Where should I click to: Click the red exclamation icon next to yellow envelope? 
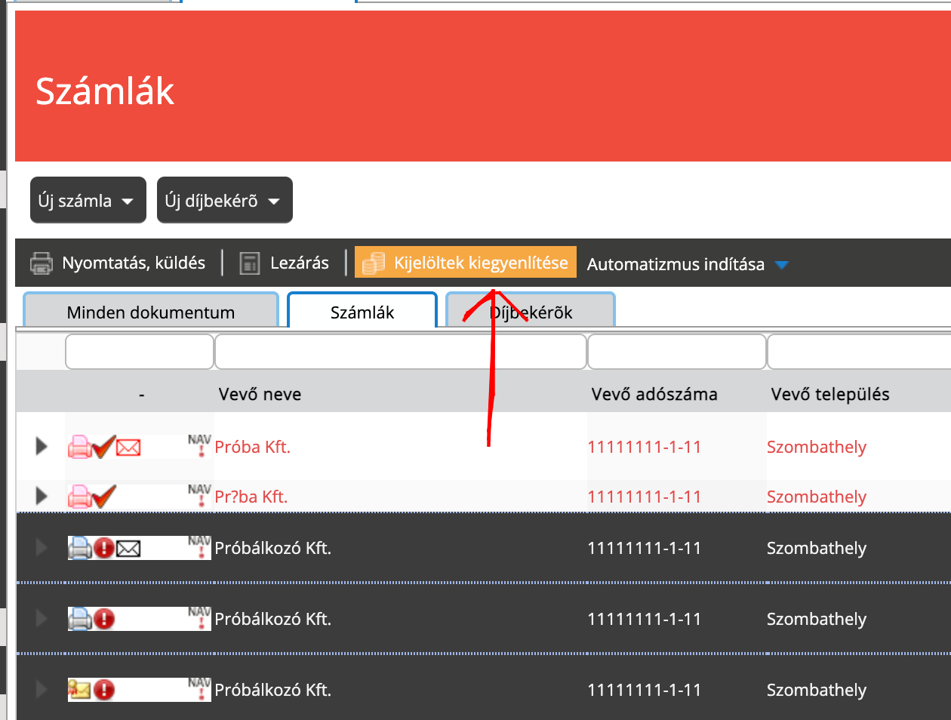click(104, 690)
